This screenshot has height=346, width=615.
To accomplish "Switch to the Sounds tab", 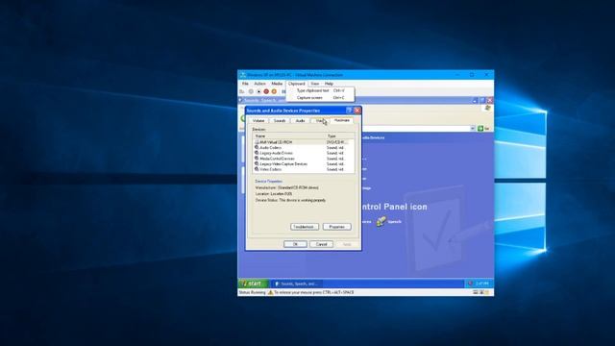I will coord(280,121).
